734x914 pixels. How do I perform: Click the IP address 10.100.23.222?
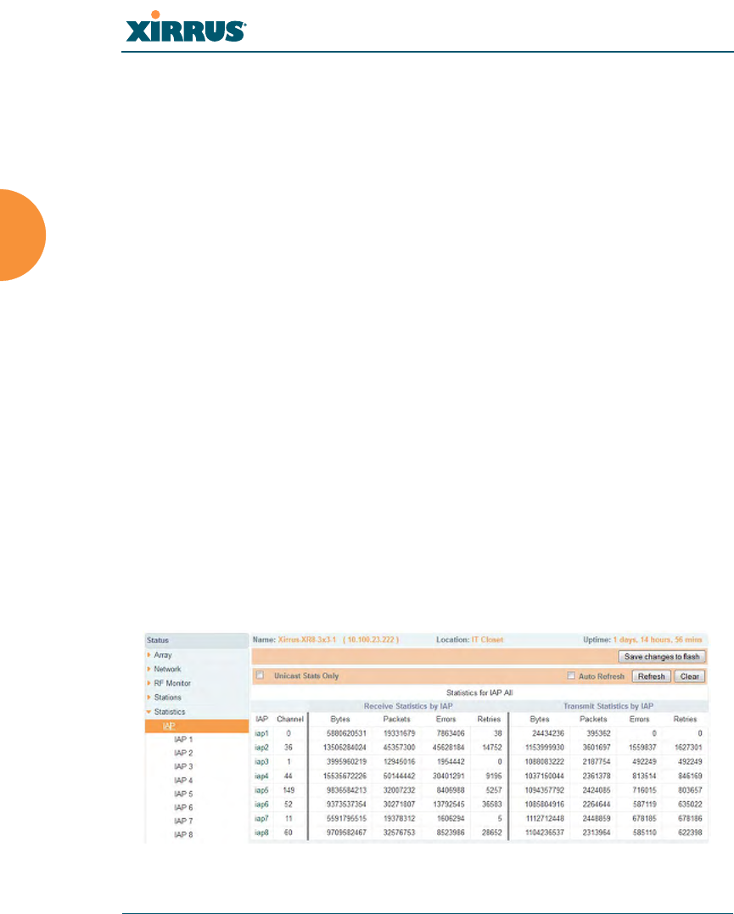pos(373,639)
